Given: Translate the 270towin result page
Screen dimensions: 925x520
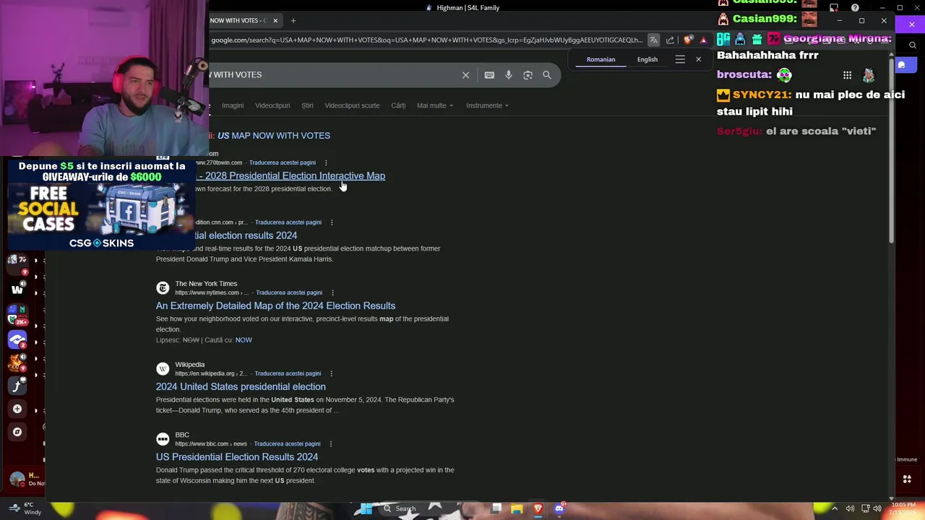Looking at the screenshot, I should tap(283, 162).
